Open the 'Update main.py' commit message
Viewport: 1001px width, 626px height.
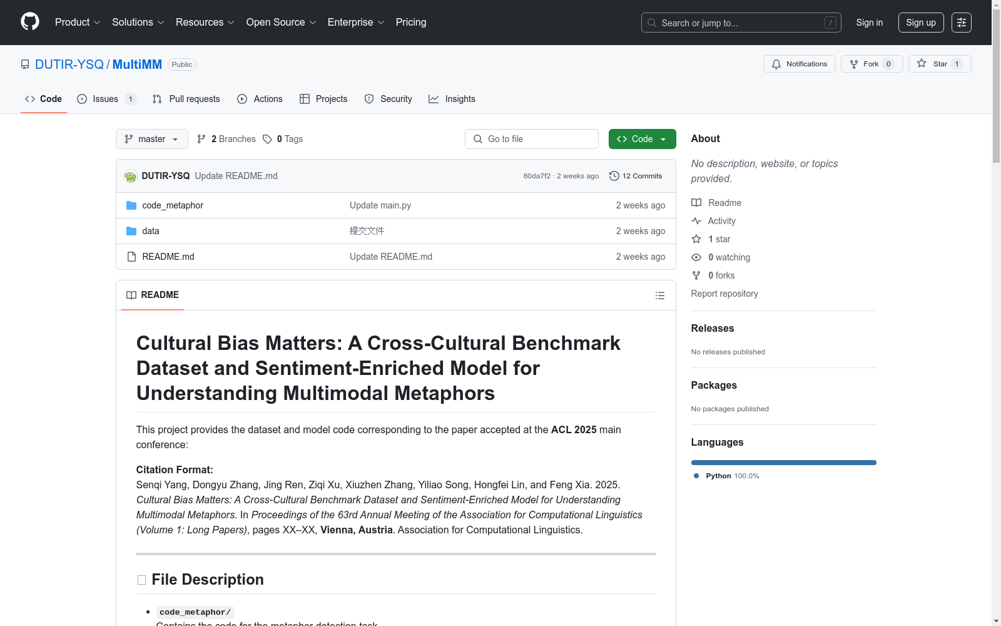380,205
